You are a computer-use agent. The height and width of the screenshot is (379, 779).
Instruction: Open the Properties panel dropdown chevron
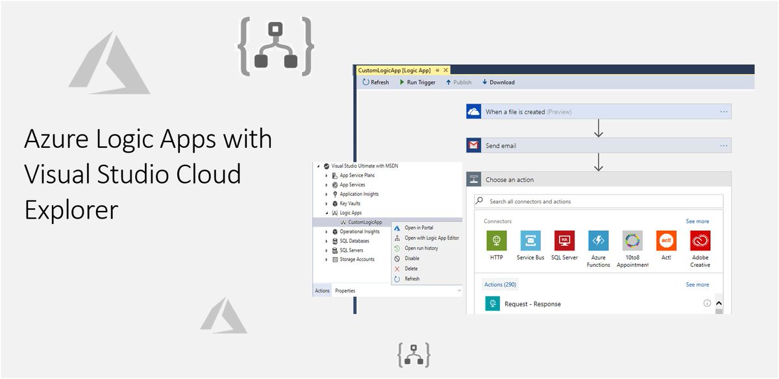458,291
